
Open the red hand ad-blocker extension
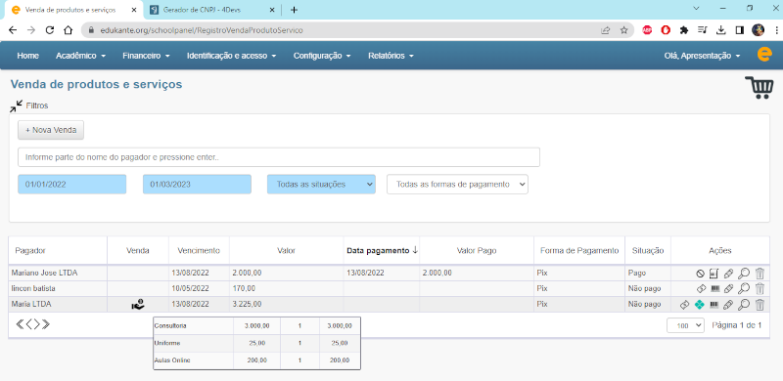pyautogui.click(x=666, y=30)
